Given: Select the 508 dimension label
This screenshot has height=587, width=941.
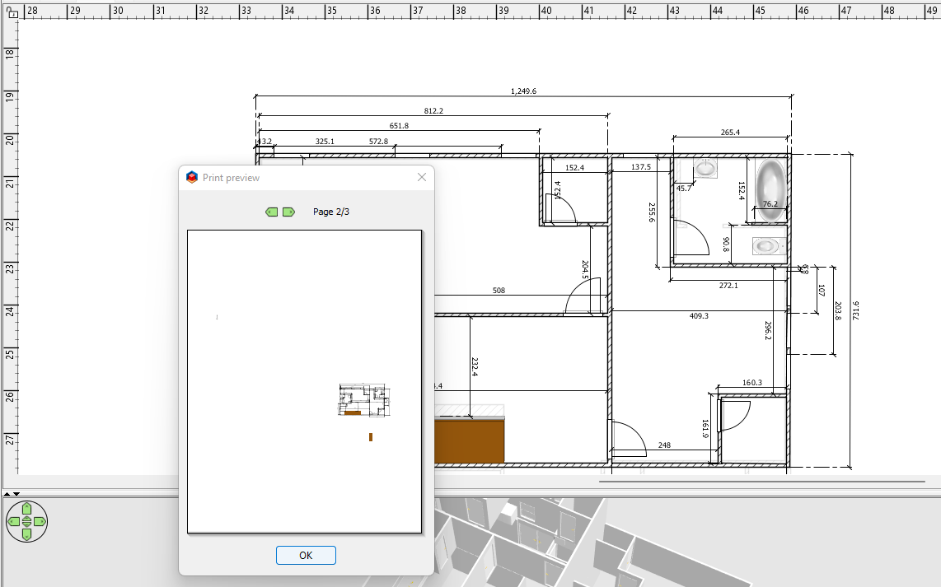Looking at the screenshot, I should tap(499, 290).
